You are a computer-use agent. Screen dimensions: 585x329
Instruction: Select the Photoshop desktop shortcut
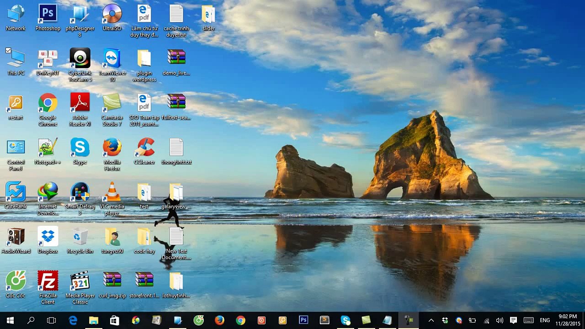point(48,18)
